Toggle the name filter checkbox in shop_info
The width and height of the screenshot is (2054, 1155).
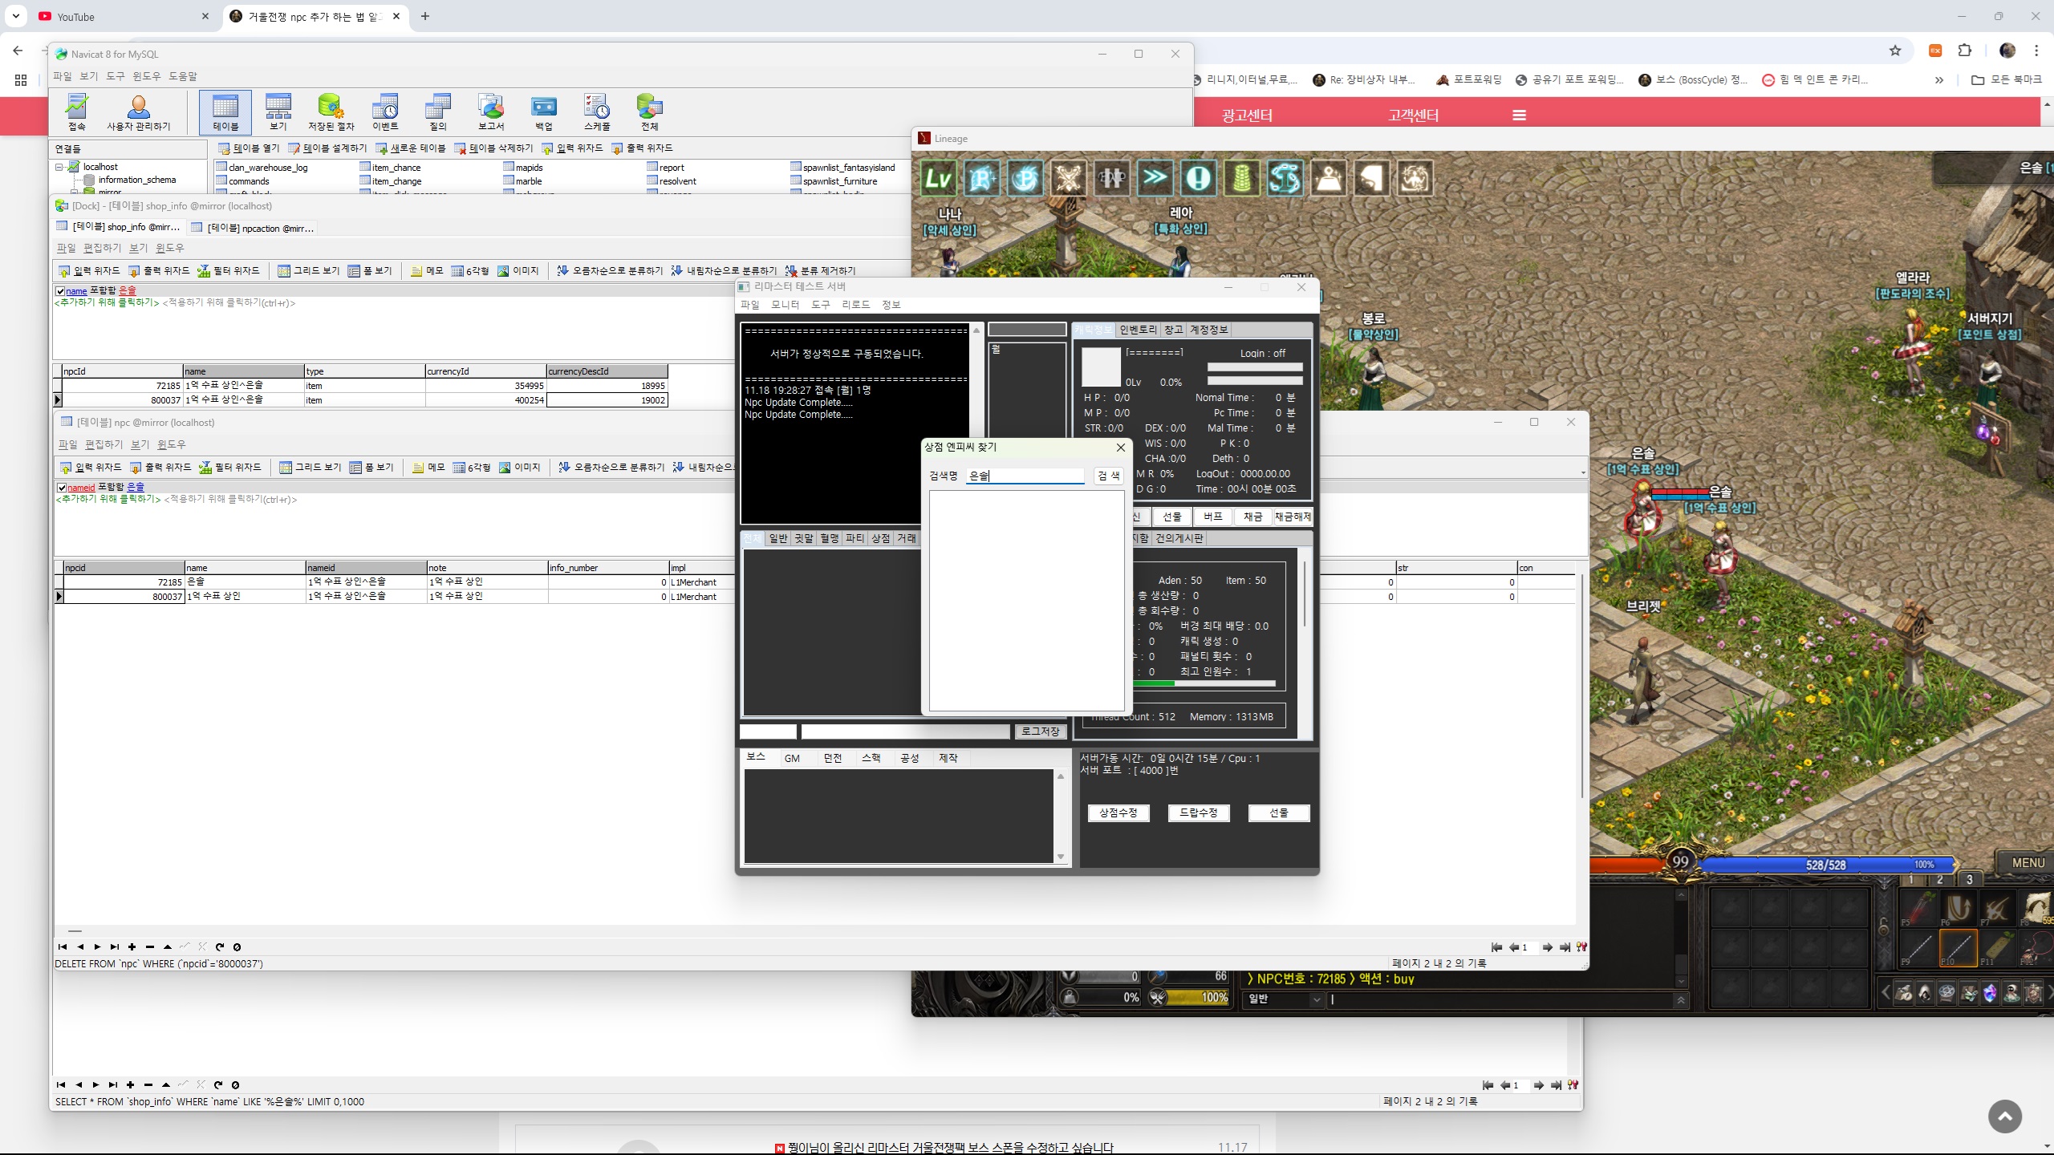coord(60,291)
